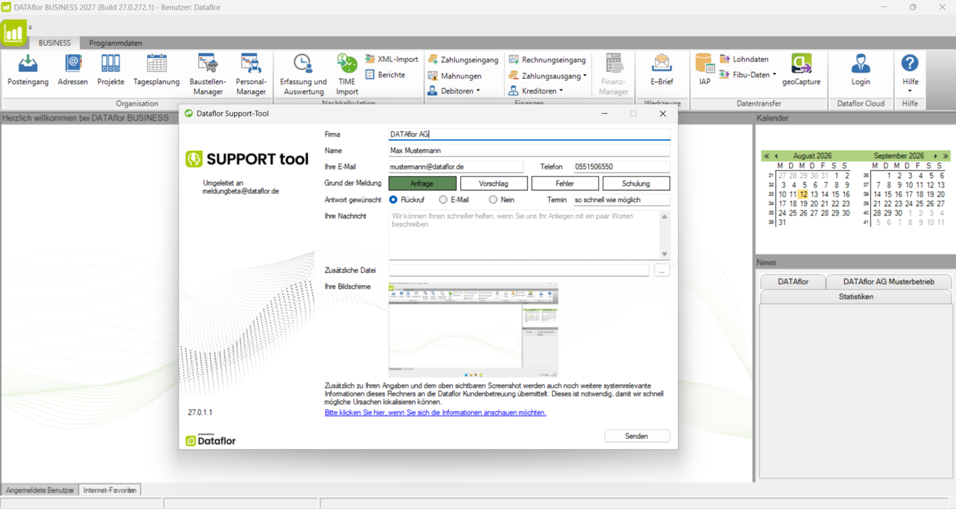
Task: Click into Ihre E-Mail field
Action: coord(455,166)
